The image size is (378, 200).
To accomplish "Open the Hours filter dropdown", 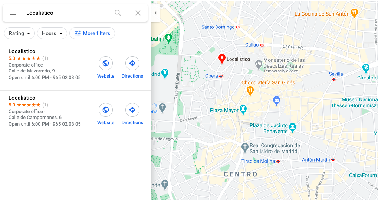I will pyautogui.click(x=52, y=33).
